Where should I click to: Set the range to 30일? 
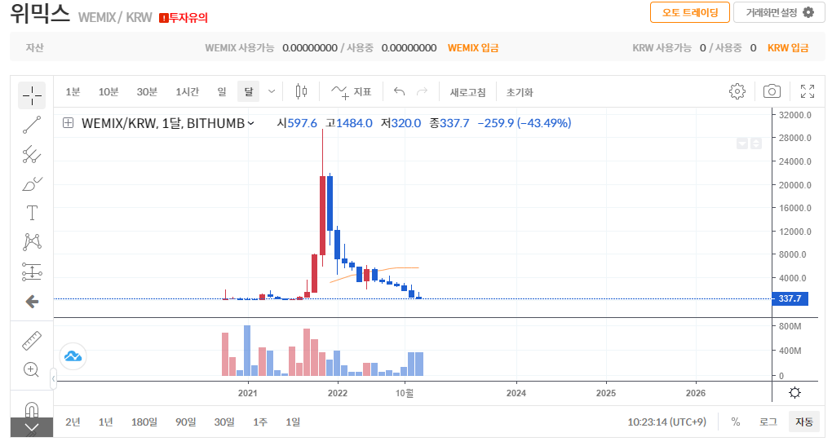pos(224,422)
